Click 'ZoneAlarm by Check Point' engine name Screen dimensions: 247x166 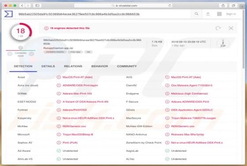click(x=144, y=143)
